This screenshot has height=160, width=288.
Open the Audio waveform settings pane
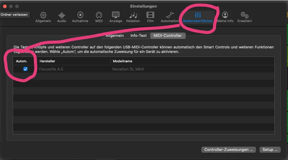(x=61, y=17)
